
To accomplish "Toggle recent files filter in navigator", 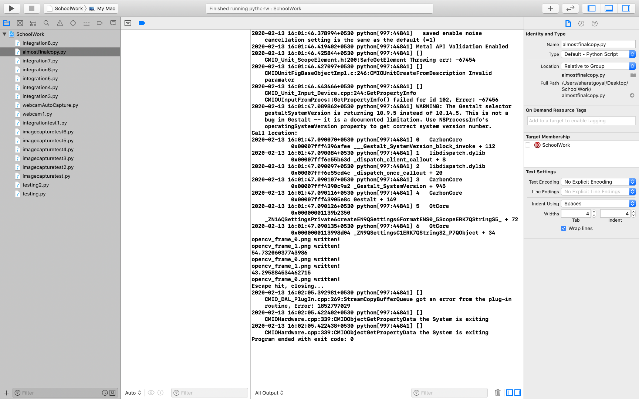I will pyautogui.click(x=105, y=393).
